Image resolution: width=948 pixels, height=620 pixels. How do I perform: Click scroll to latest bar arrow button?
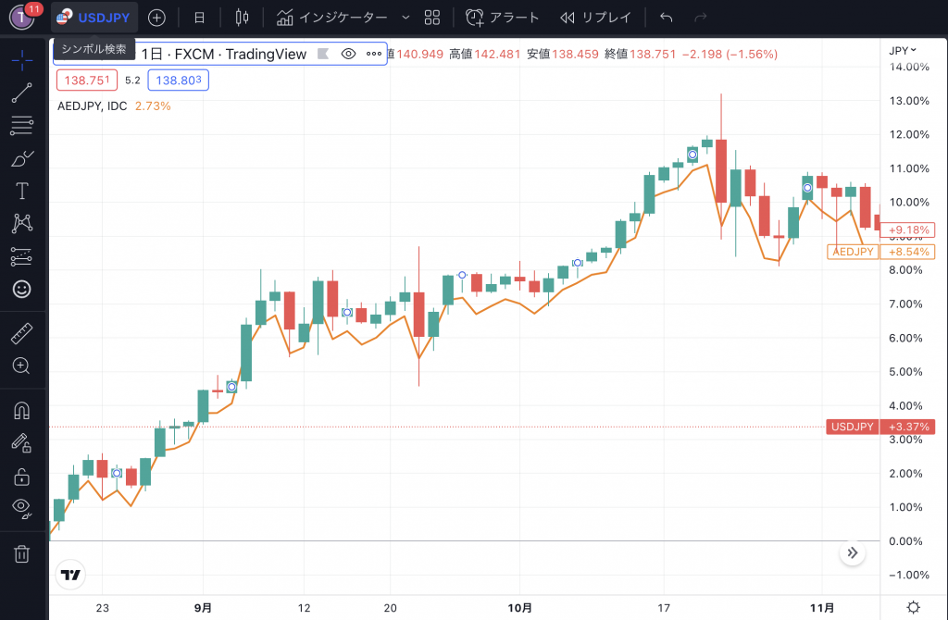853,553
